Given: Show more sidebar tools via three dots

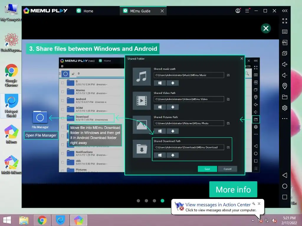Looking at the screenshot, I should [x=285, y=119].
